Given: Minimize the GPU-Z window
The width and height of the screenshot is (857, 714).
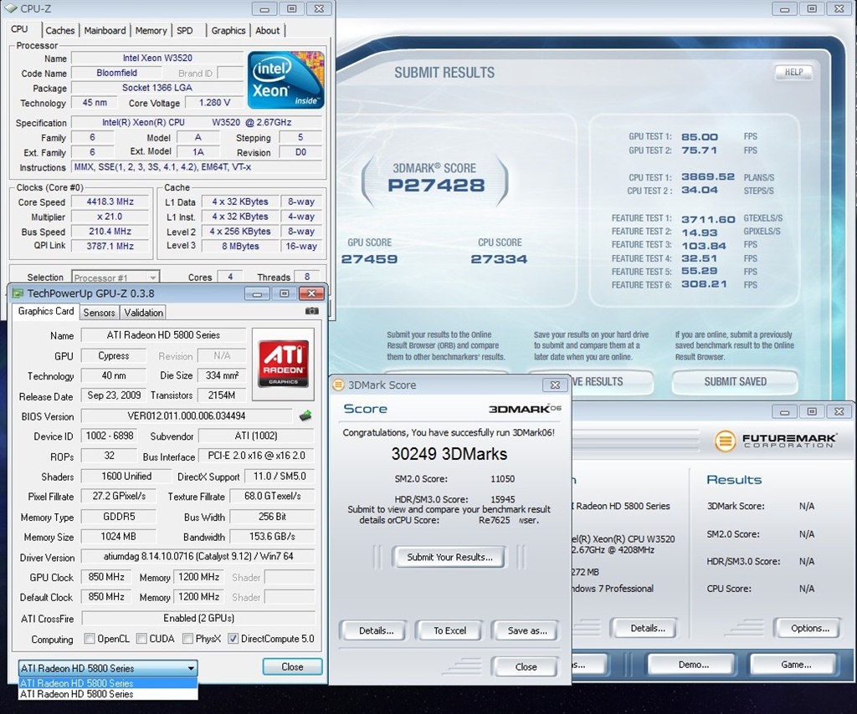Looking at the screenshot, I should [257, 293].
